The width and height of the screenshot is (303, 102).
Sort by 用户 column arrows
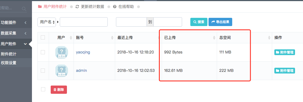pyautogui.click(x=71, y=38)
